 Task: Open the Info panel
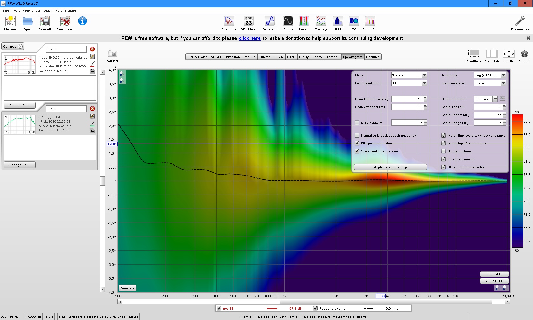pos(82,23)
